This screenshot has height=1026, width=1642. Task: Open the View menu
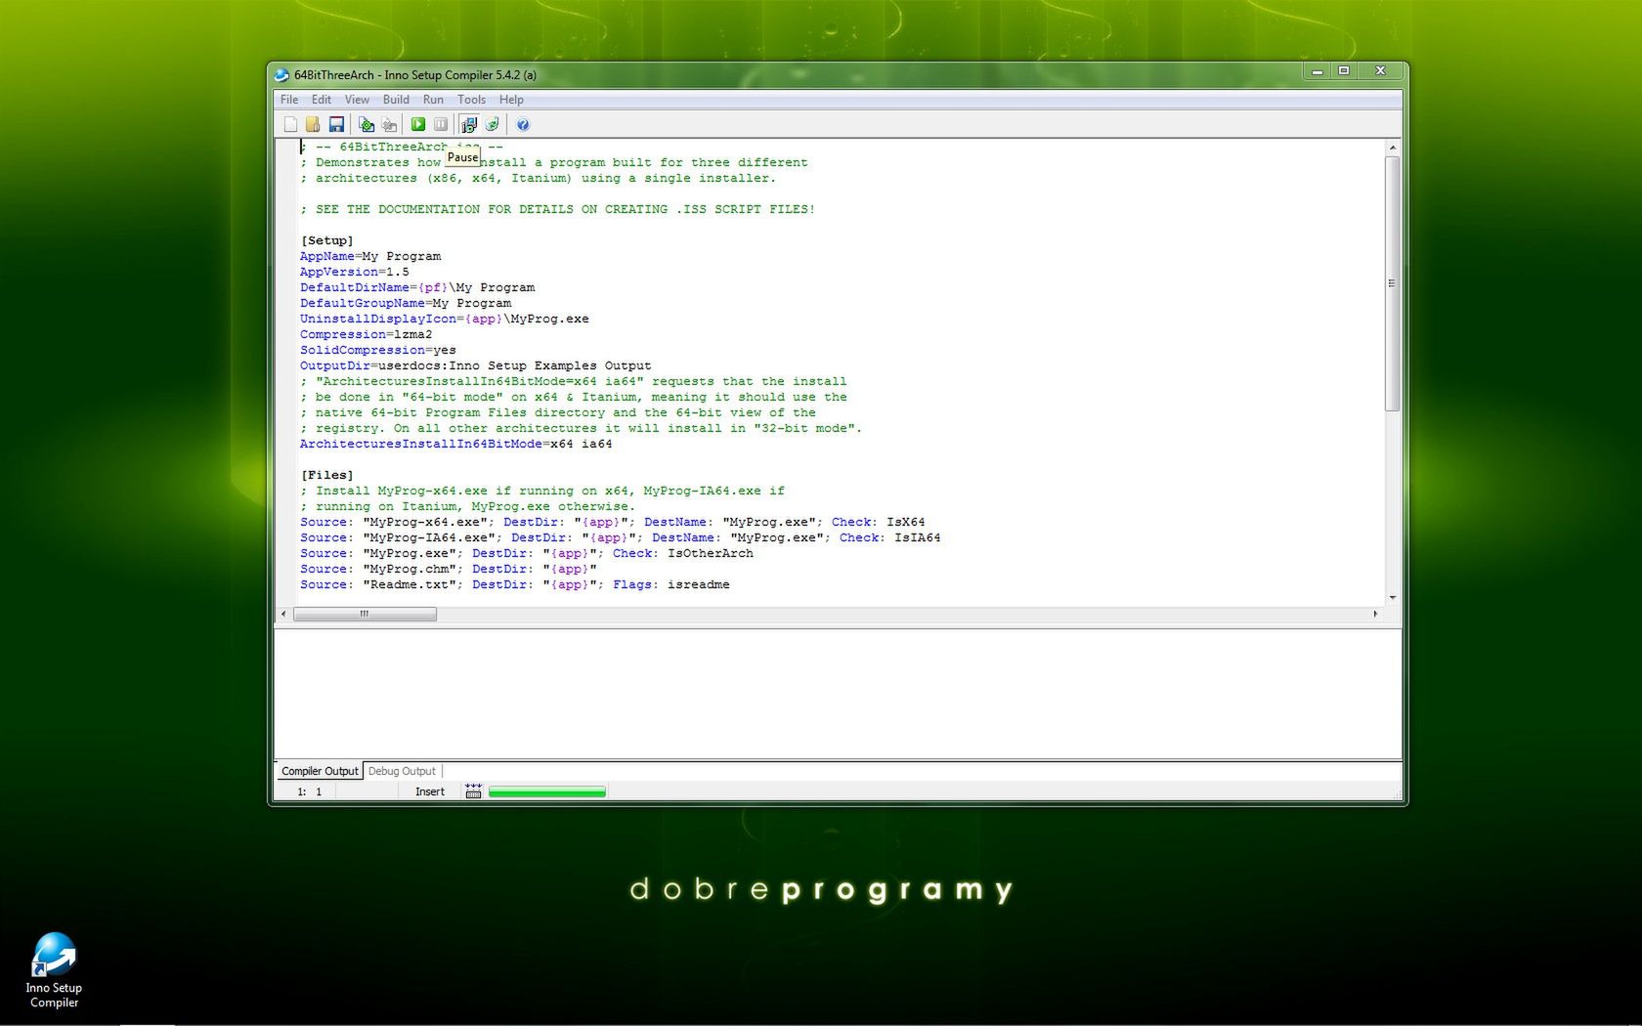[x=357, y=100]
